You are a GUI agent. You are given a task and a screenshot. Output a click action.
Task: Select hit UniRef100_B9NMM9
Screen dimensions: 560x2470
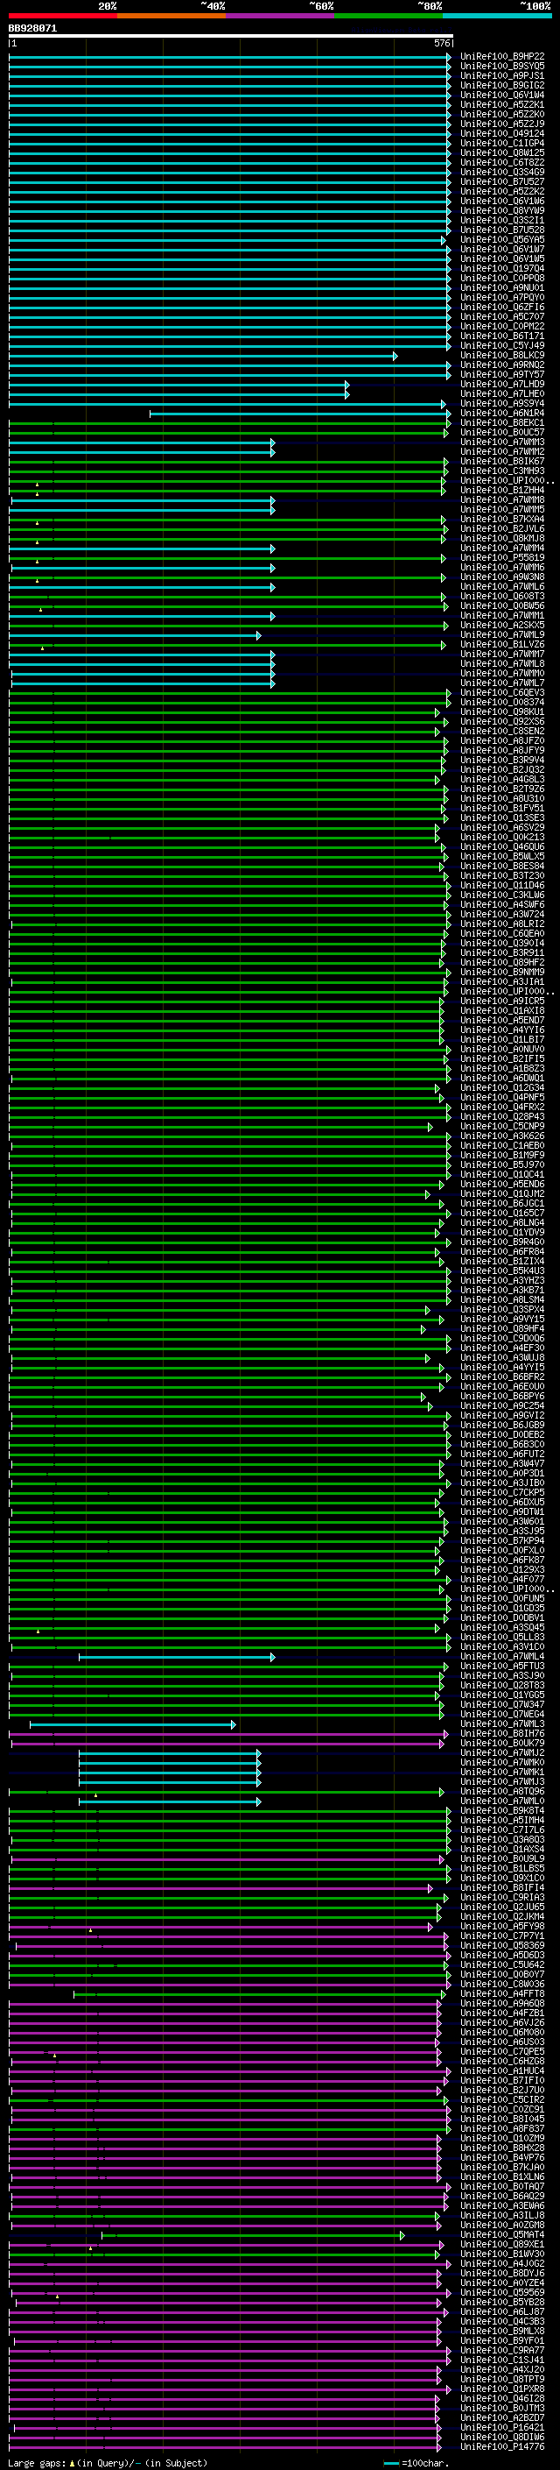pyautogui.click(x=502, y=973)
